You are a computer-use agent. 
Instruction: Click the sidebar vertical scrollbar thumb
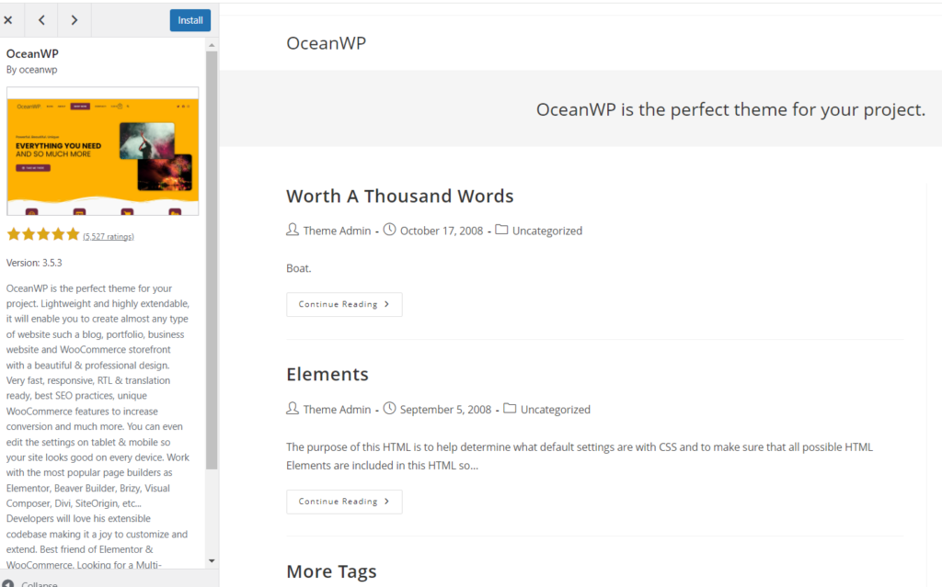212,259
